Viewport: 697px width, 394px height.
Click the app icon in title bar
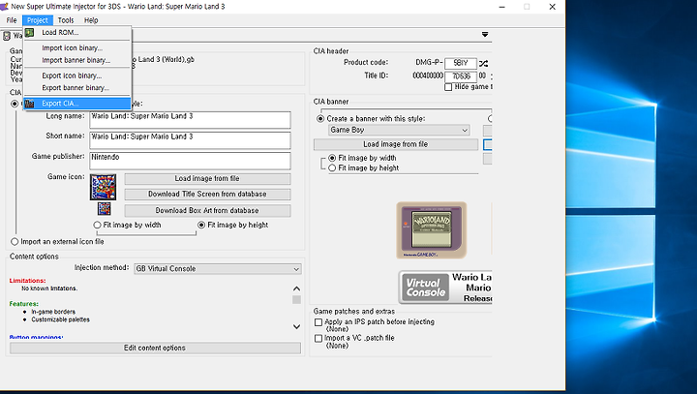pyautogui.click(x=4, y=6)
